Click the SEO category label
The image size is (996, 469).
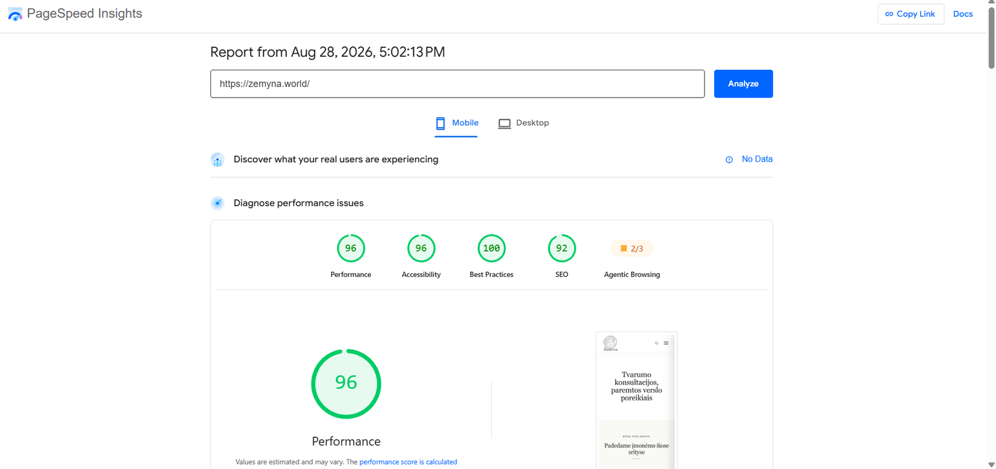(561, 274)
